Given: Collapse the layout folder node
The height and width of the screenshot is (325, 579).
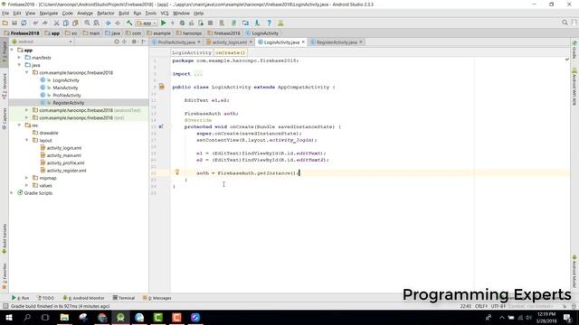Looking at the screenshot, I should coord(26,141).
